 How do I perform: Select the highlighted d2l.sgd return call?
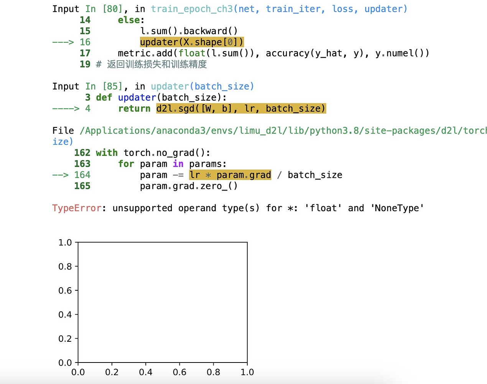pos(241,108)
